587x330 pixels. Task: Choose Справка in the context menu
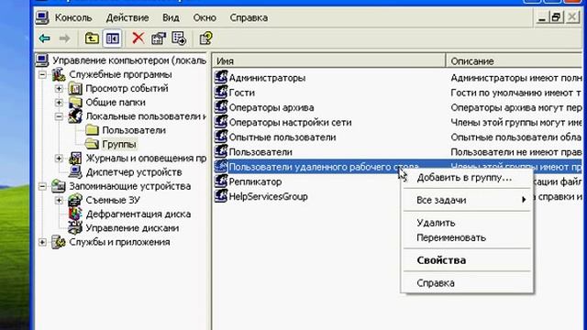click(x=467, y=283)
